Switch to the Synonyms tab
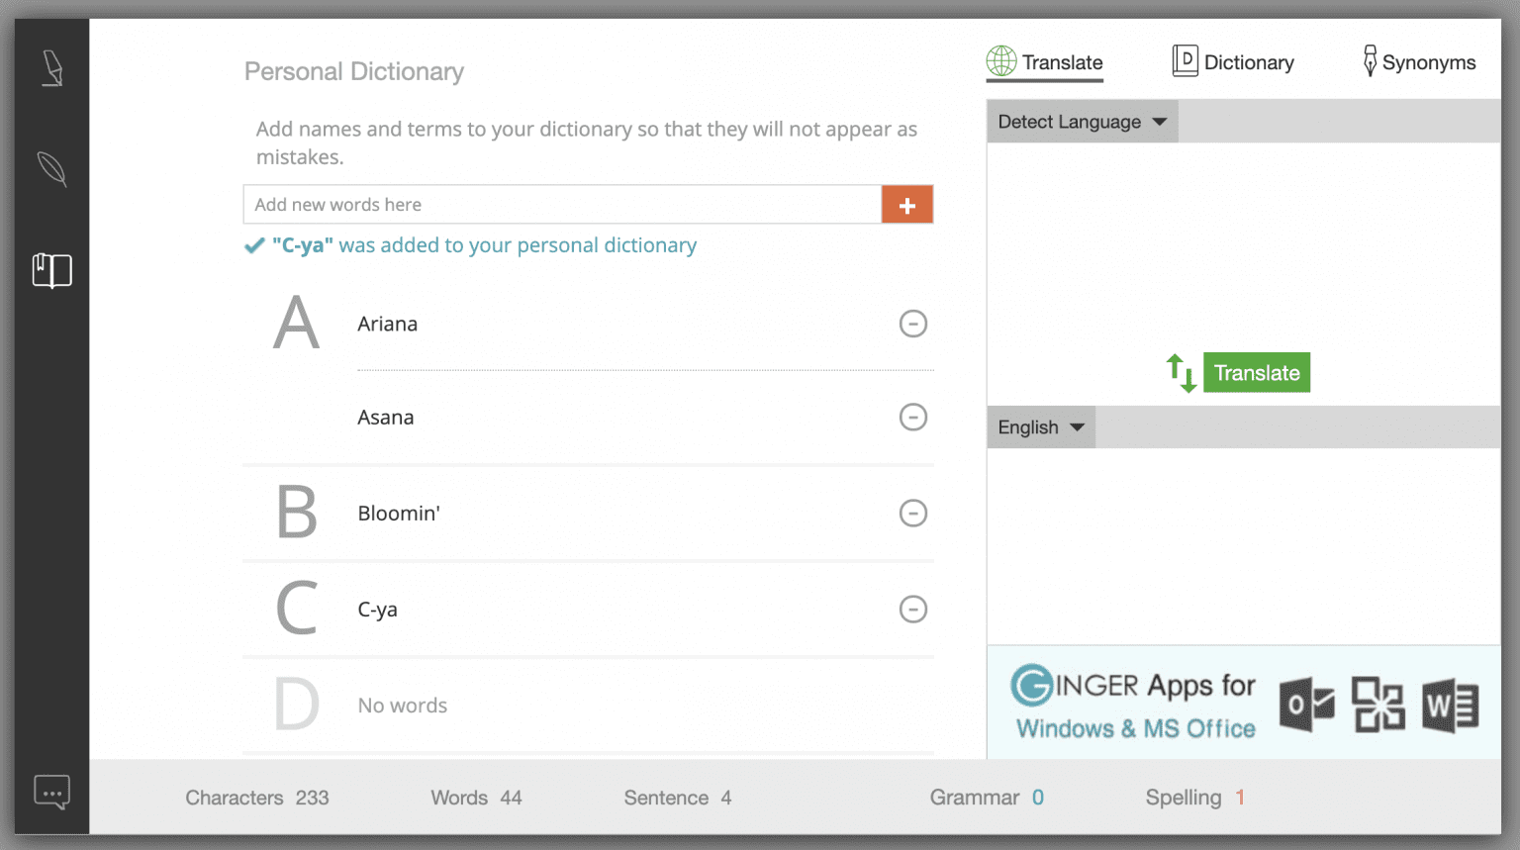 (x=1419, y=62)
